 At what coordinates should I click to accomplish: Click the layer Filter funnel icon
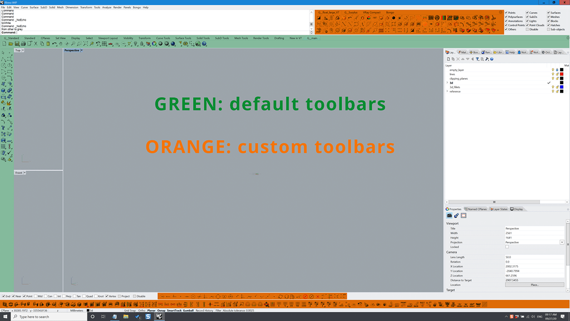tap(477, 59)
